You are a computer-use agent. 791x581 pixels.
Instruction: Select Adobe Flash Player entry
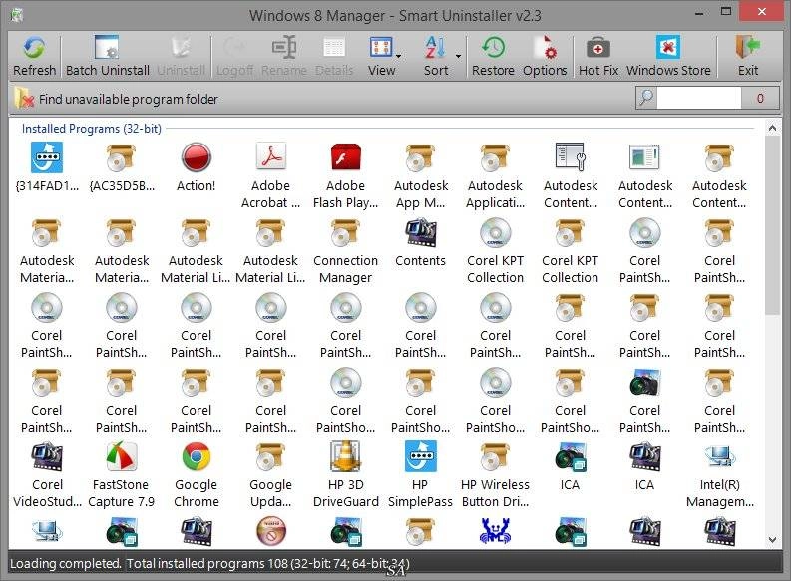pyautogui.click(x=345, y=175)
